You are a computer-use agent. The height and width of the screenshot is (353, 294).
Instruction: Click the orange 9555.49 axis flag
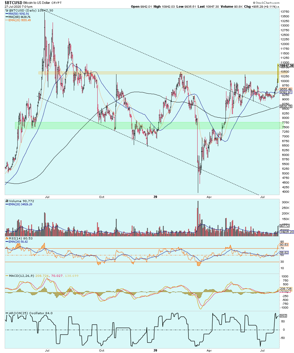(286, 89)
